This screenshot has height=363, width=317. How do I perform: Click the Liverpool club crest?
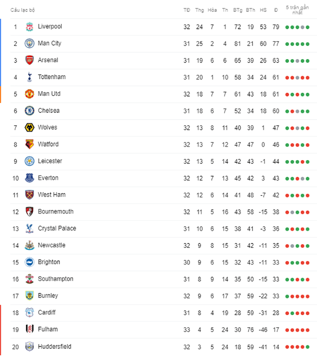pos(29,27)
